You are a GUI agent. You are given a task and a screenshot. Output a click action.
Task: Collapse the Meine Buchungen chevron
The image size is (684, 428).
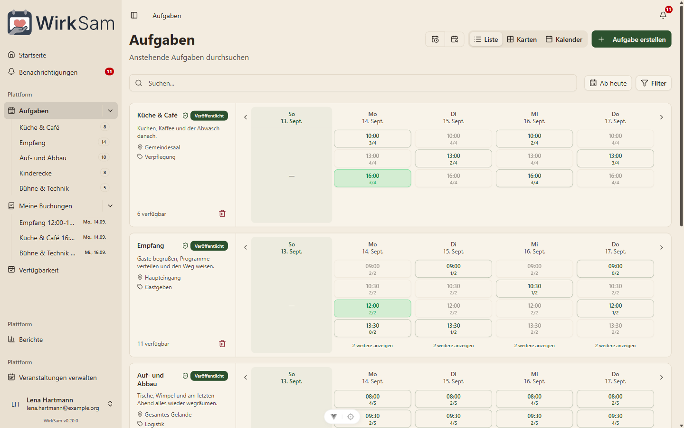pos(110,206)
